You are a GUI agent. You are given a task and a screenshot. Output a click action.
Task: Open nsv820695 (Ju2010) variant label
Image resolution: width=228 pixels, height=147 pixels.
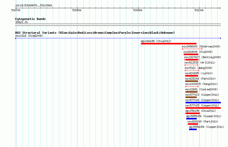[x=199, y=73]
